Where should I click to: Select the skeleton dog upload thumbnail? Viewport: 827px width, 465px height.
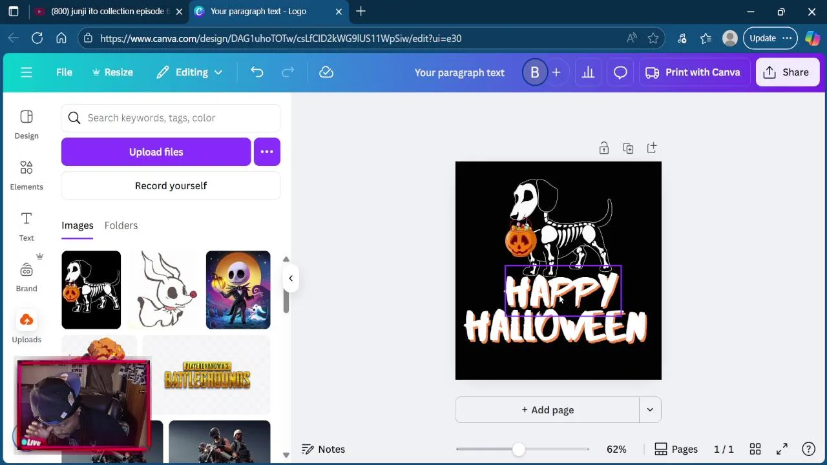pos(91,290)
